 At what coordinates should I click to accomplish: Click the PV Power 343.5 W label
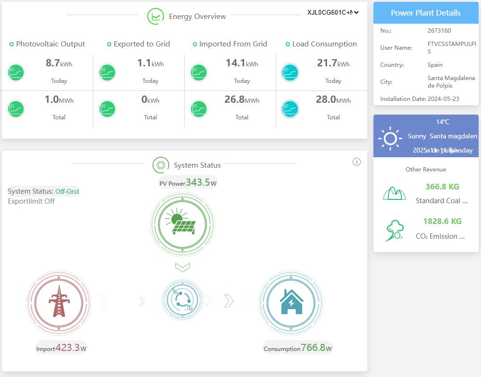[x=188, y=182]
